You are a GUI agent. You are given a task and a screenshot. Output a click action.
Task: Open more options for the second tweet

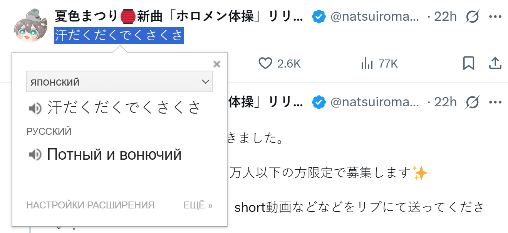495,102
